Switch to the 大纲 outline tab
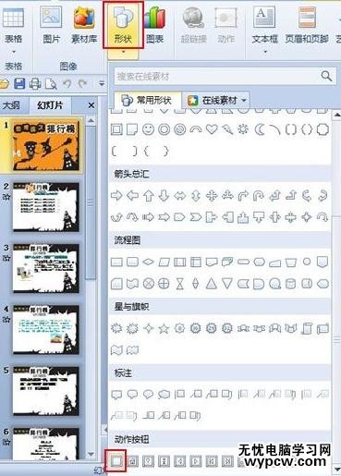The width and height of the screenshot is (341, 476). [11, 105]
